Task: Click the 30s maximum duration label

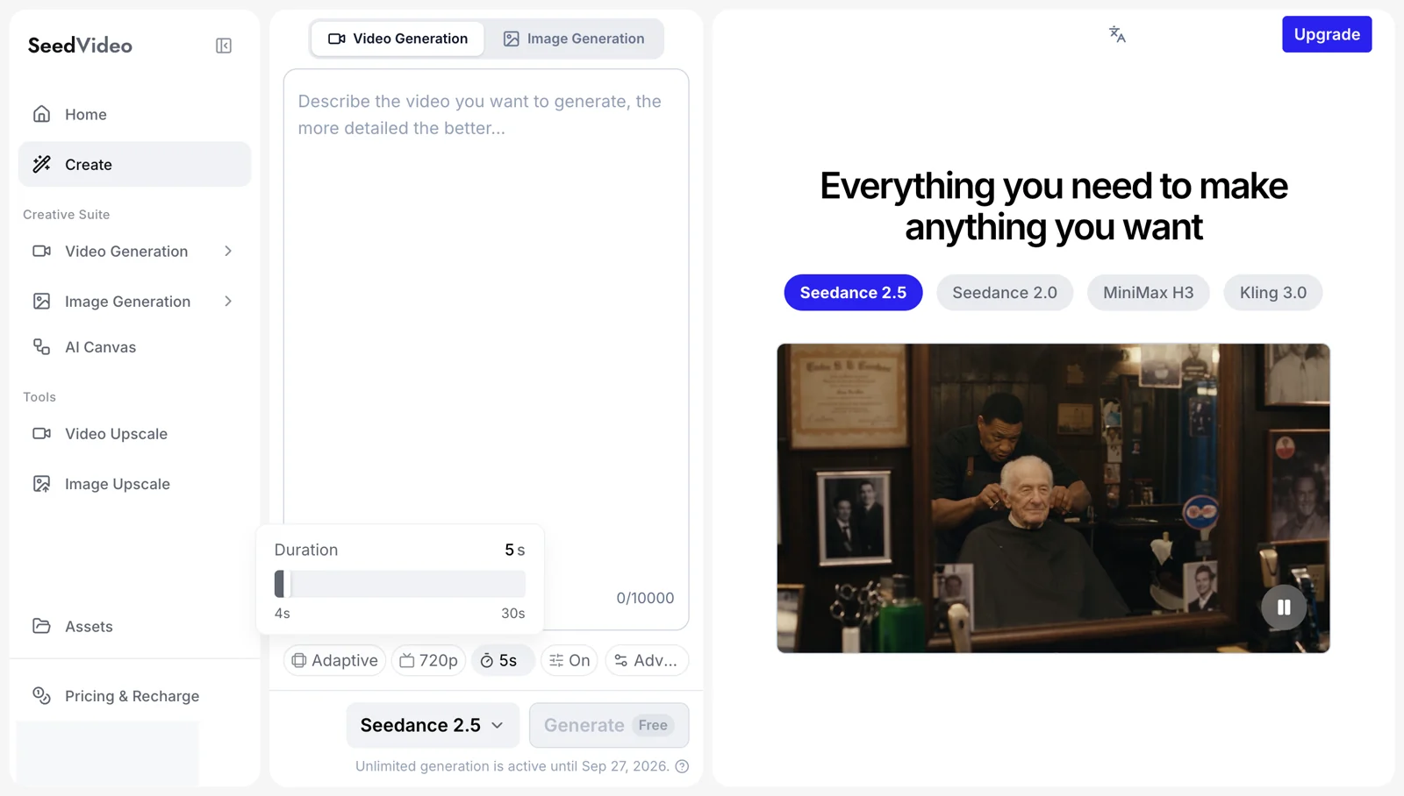Action: pos(513,614)
